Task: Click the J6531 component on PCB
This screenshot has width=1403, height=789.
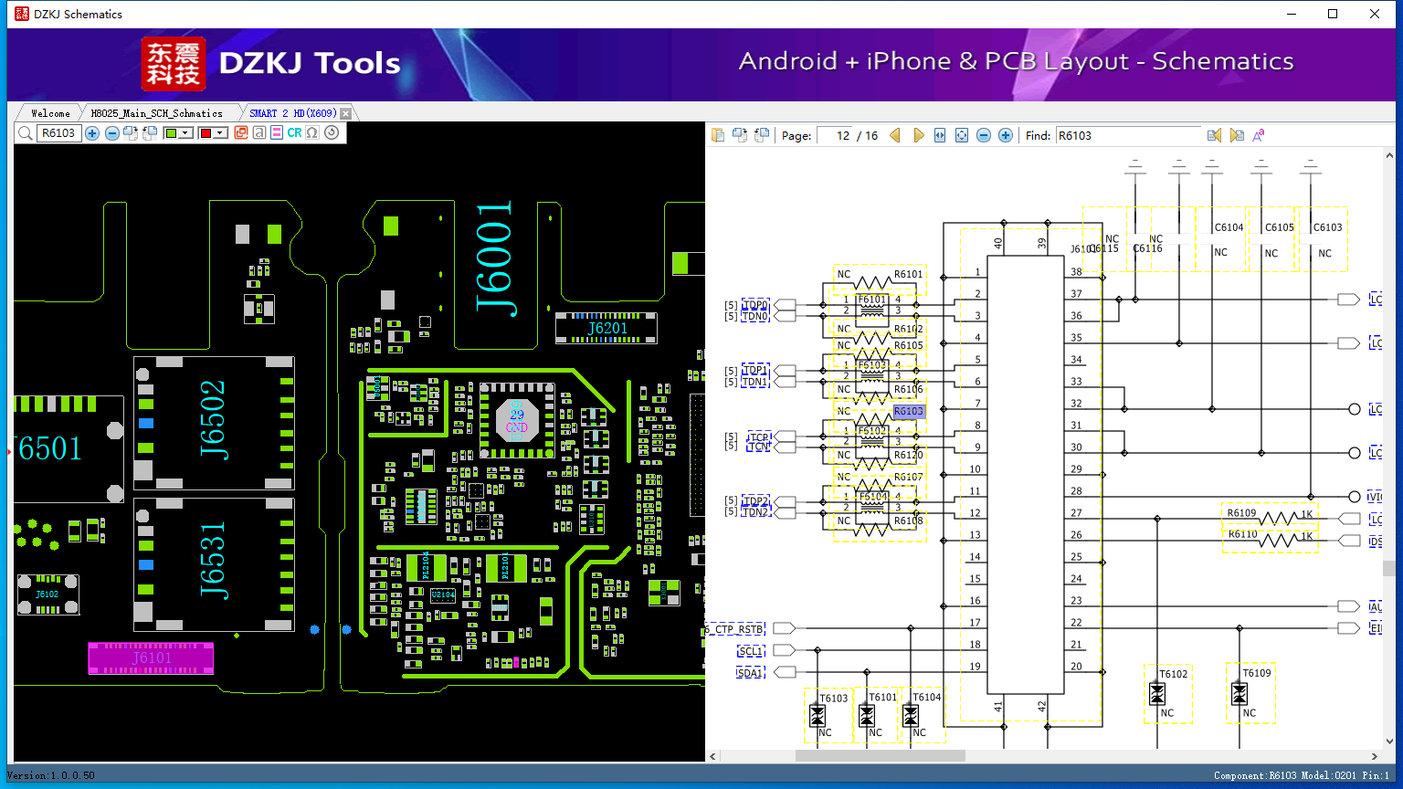Action: tap(213, 563)
